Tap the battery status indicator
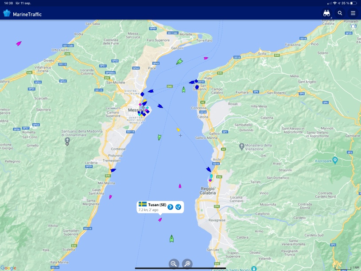 pyautogui.click(x=353, y=3)
